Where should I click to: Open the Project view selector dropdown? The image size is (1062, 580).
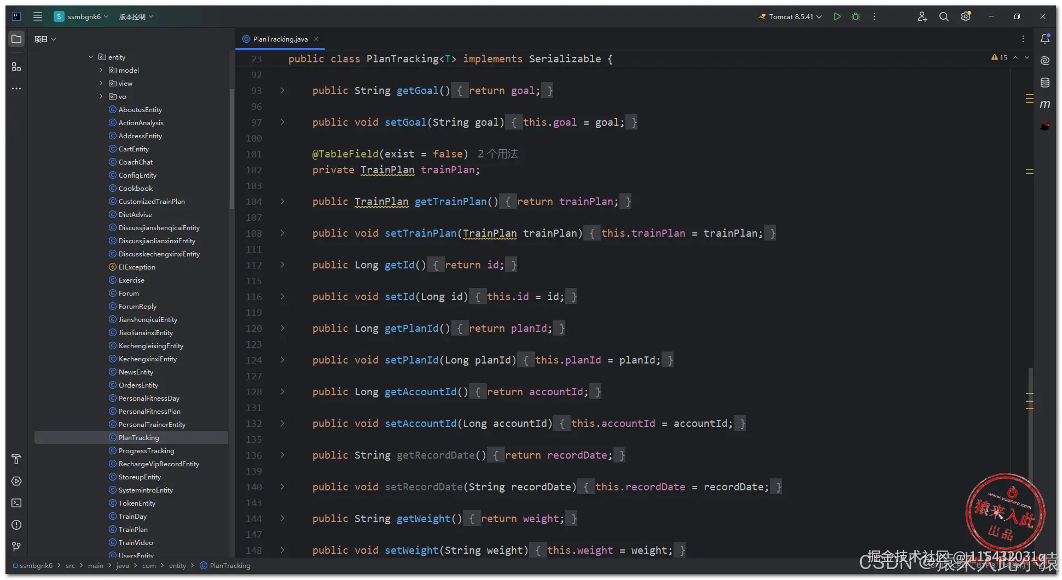pos(45,39)
